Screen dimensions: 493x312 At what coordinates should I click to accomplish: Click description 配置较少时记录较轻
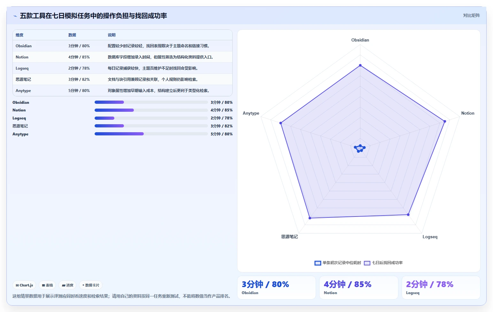159,46
